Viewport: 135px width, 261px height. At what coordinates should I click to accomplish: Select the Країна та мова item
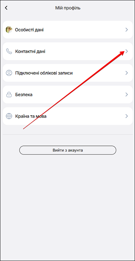[67, 116]
